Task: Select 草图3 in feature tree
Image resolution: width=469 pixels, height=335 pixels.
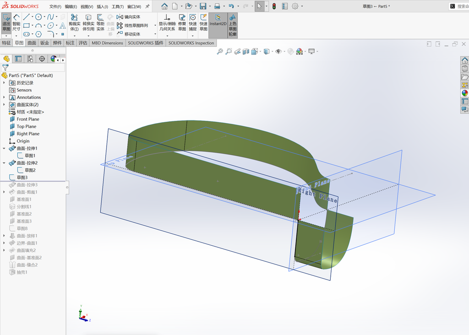Action: (22, 178)
